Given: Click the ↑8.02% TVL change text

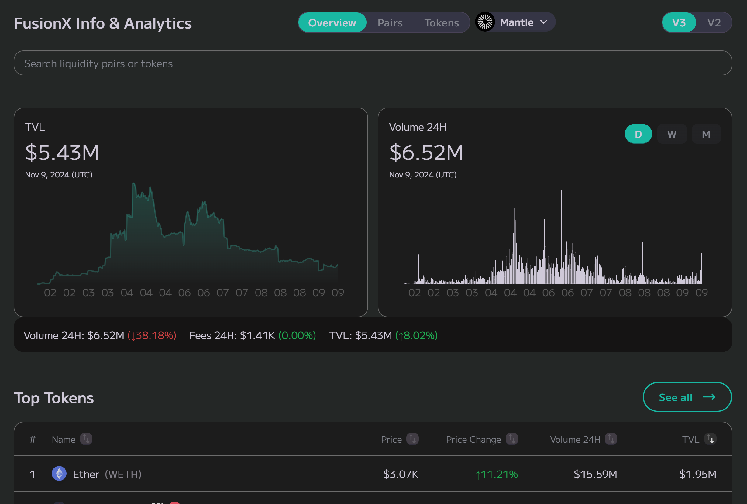Looking at the screenshot, I should [x=417, y=335].
